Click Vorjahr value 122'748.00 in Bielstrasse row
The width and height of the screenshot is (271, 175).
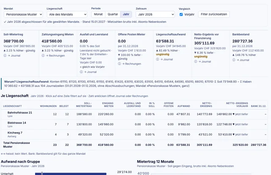tap(224, 124)
